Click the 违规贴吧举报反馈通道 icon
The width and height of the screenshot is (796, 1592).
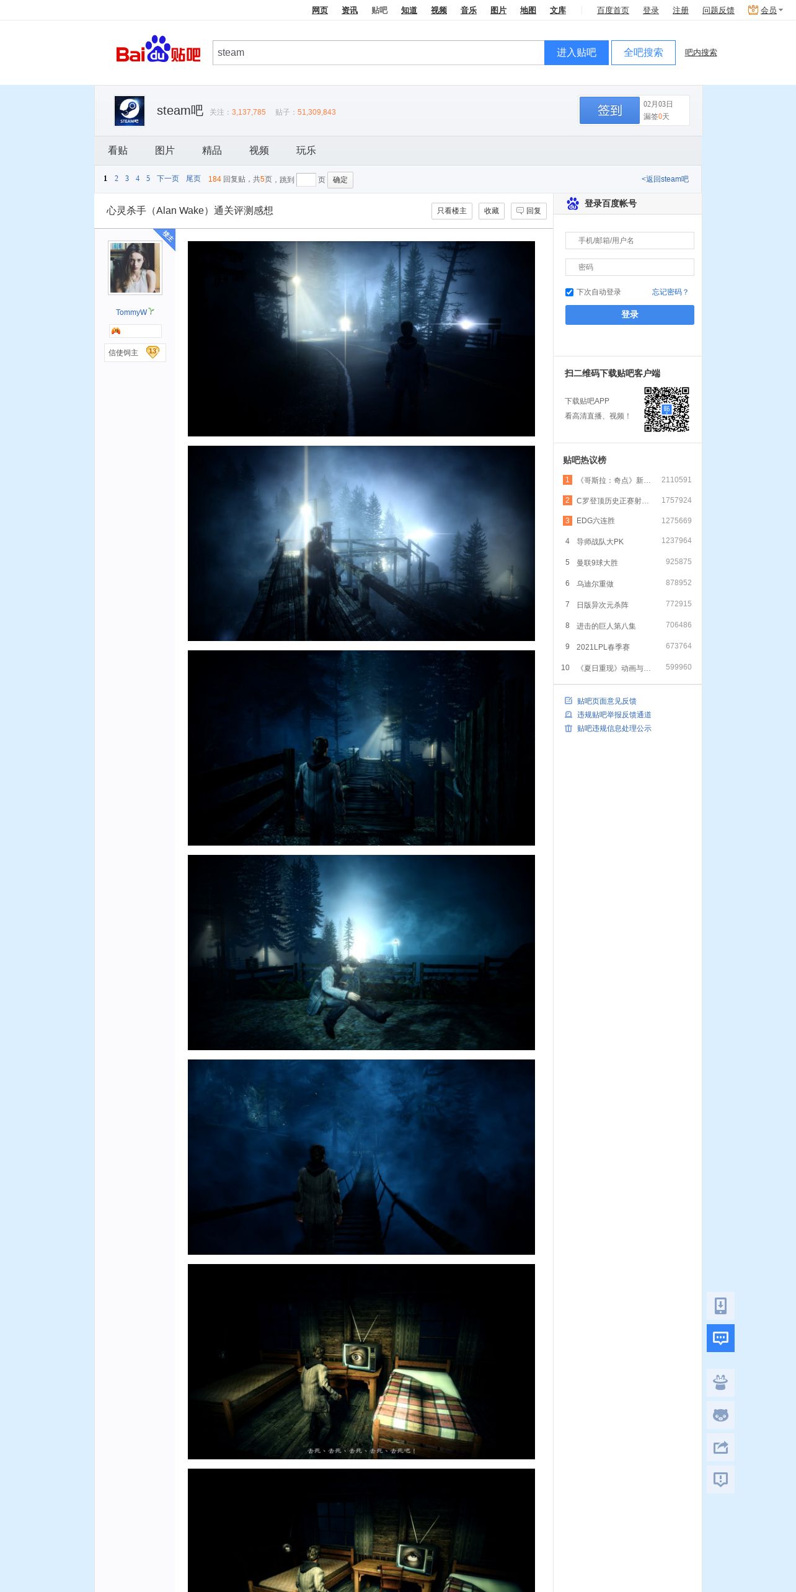click(568, 714)
